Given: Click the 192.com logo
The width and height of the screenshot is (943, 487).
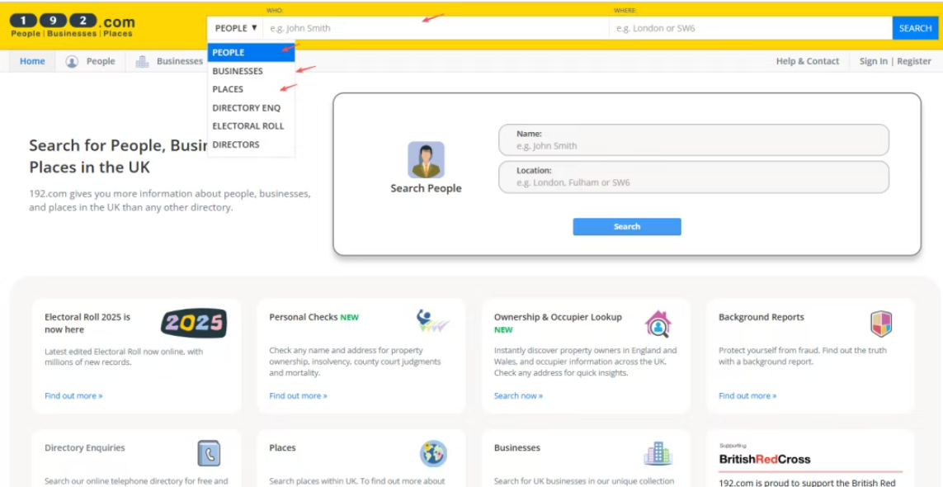Looking at the screenshot, I should [72, 25].
